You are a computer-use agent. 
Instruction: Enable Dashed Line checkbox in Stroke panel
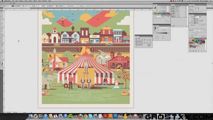[190, 25]
